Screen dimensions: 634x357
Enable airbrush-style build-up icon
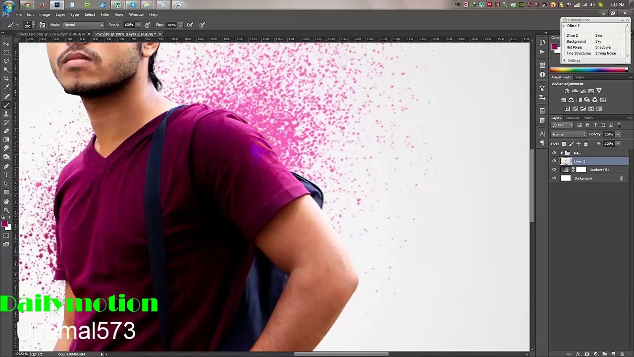pos(190,25)
